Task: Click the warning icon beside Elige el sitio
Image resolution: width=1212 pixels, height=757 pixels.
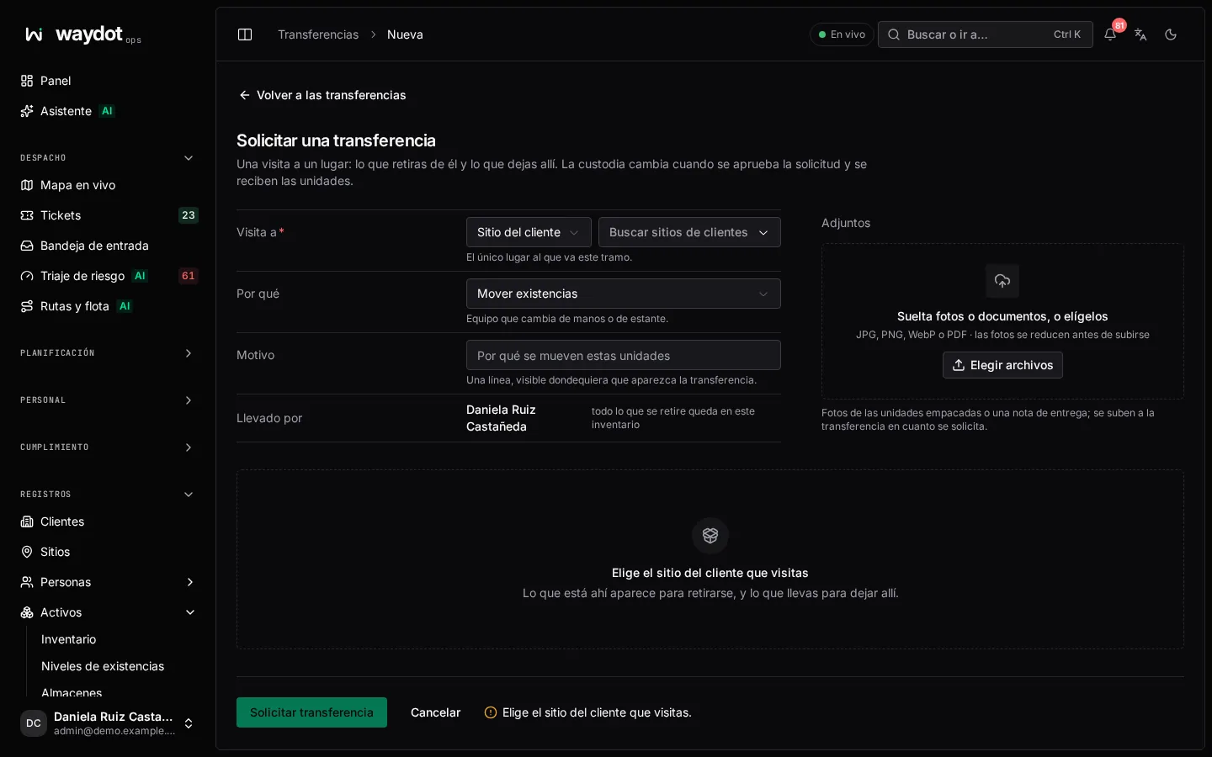Action: tap(491, 712)
